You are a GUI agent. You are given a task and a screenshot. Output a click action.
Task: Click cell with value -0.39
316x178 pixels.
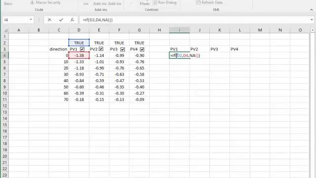click(x=79, y=93)
